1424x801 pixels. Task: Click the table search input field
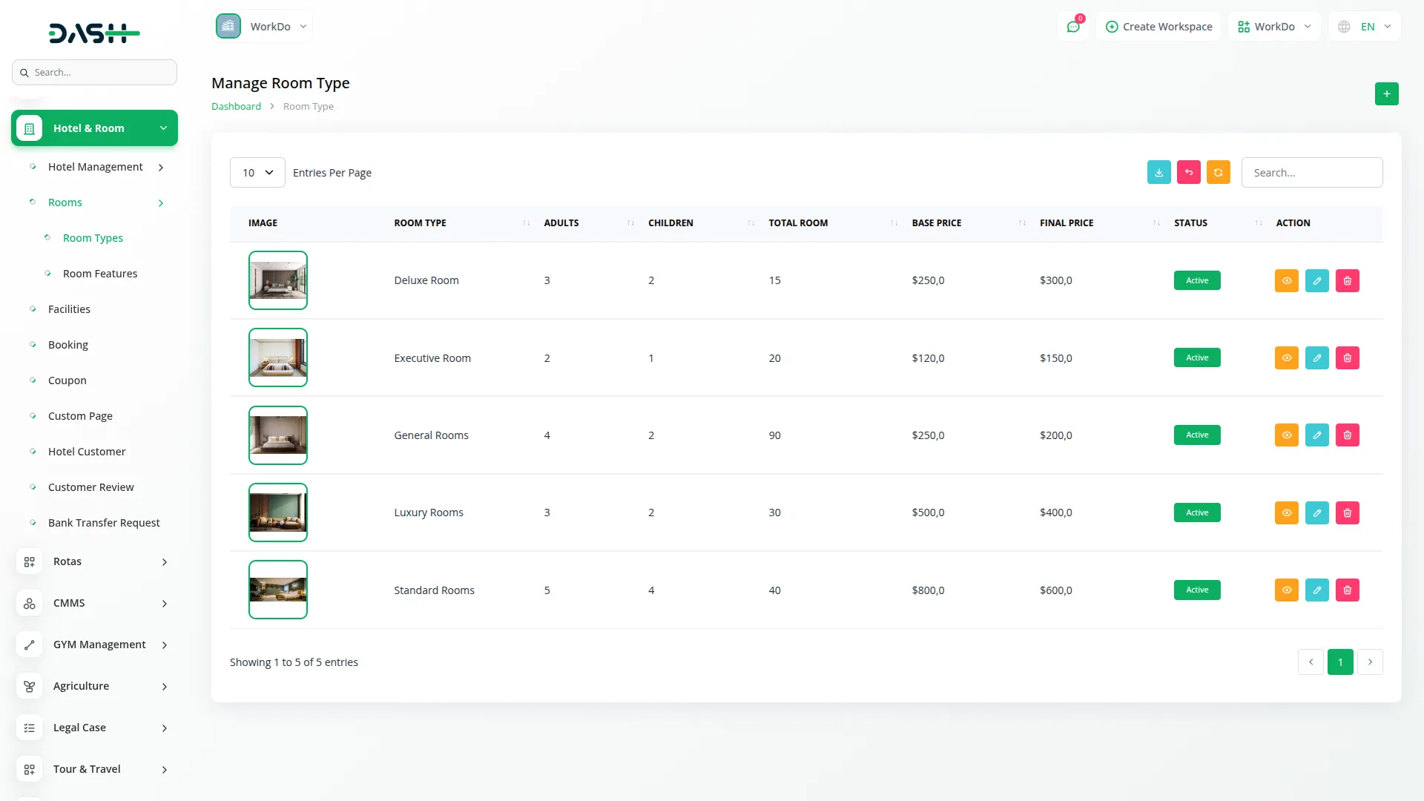click(1311, 173)
